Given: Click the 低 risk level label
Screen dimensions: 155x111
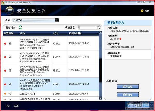Looking at the screenshot, I should [x=10, y=94].
